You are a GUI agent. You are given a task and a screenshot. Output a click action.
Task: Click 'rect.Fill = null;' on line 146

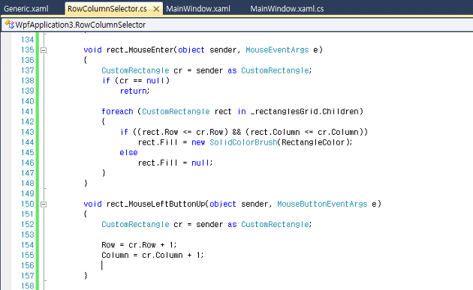click(175, 163)
